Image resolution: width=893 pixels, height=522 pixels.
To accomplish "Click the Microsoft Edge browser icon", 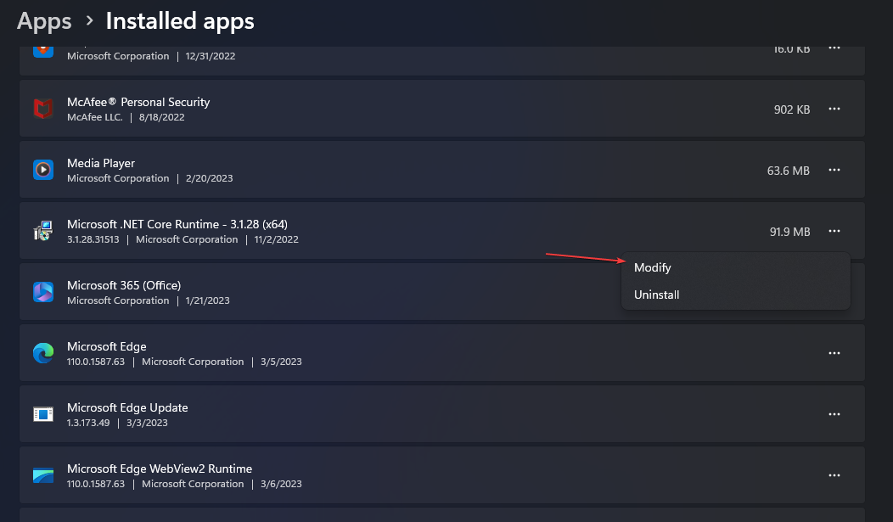I will click(x=43, y=353).
